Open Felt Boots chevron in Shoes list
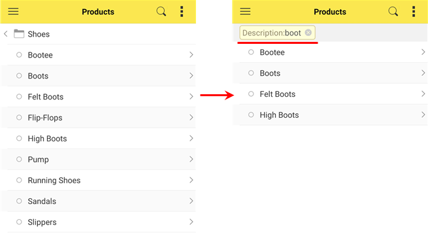428x248 pixels. click(x=191, y=97)
